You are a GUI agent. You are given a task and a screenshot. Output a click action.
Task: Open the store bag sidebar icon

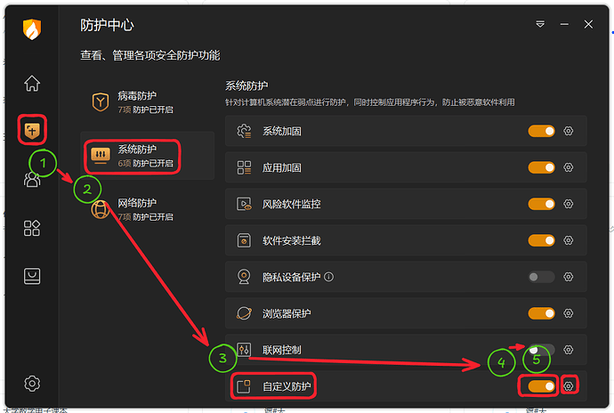[x=32, y=277]
